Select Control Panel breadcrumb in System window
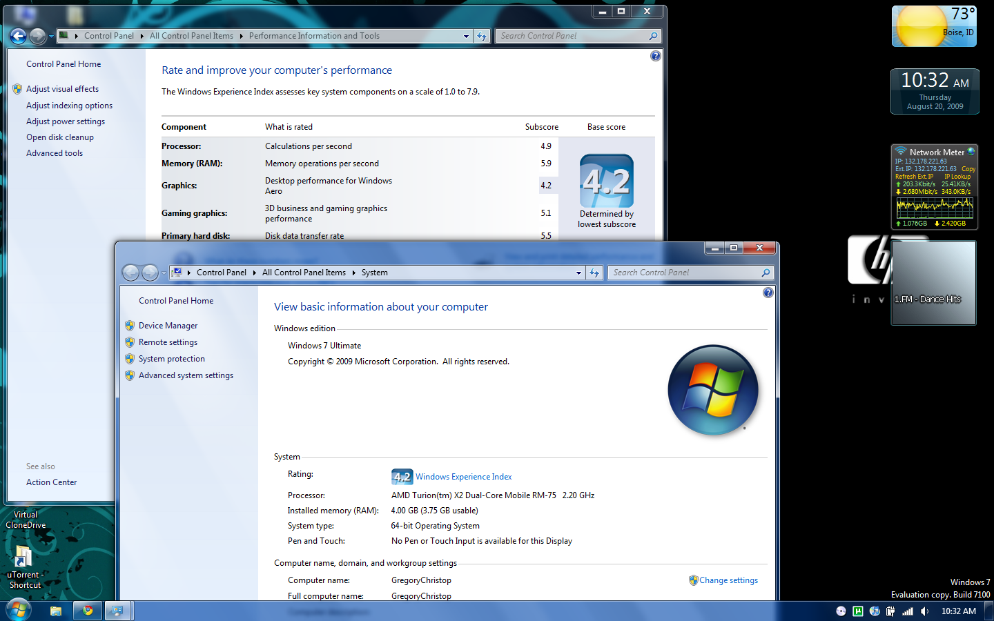The width and height of the screenshot is (994, 621). [222, 273]
